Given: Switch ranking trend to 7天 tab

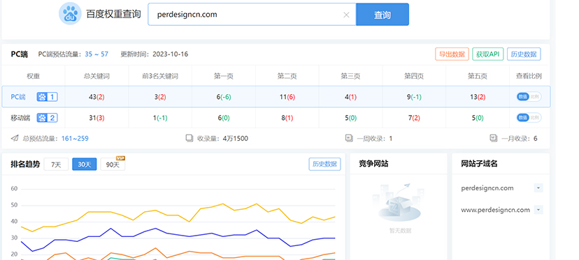Looking at the screenshot, I should pyautogui.click(x=56, y=165).
